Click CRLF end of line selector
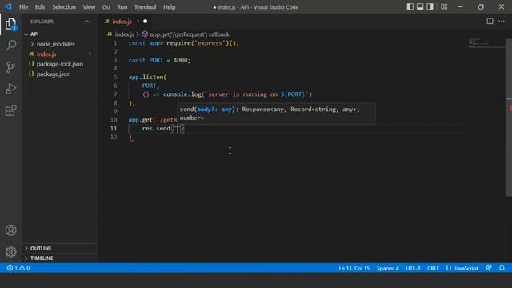Screen dimensions: 512x288 (433, 269)
